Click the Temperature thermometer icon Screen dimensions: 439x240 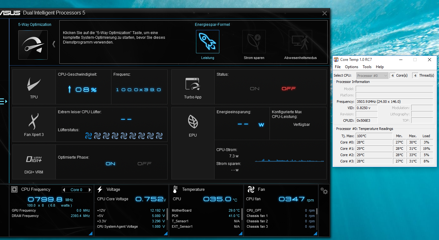(175, 189)
